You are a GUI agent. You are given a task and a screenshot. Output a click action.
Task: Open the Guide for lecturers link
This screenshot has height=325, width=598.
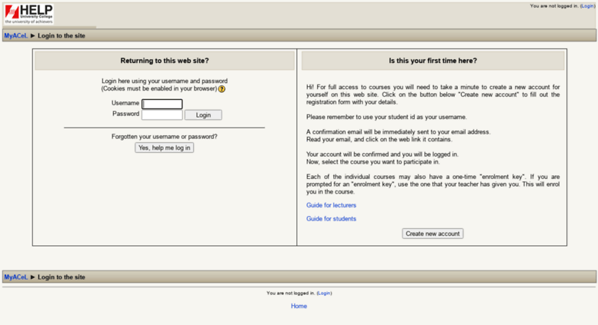pyautogui.click(x=331, y=205)
